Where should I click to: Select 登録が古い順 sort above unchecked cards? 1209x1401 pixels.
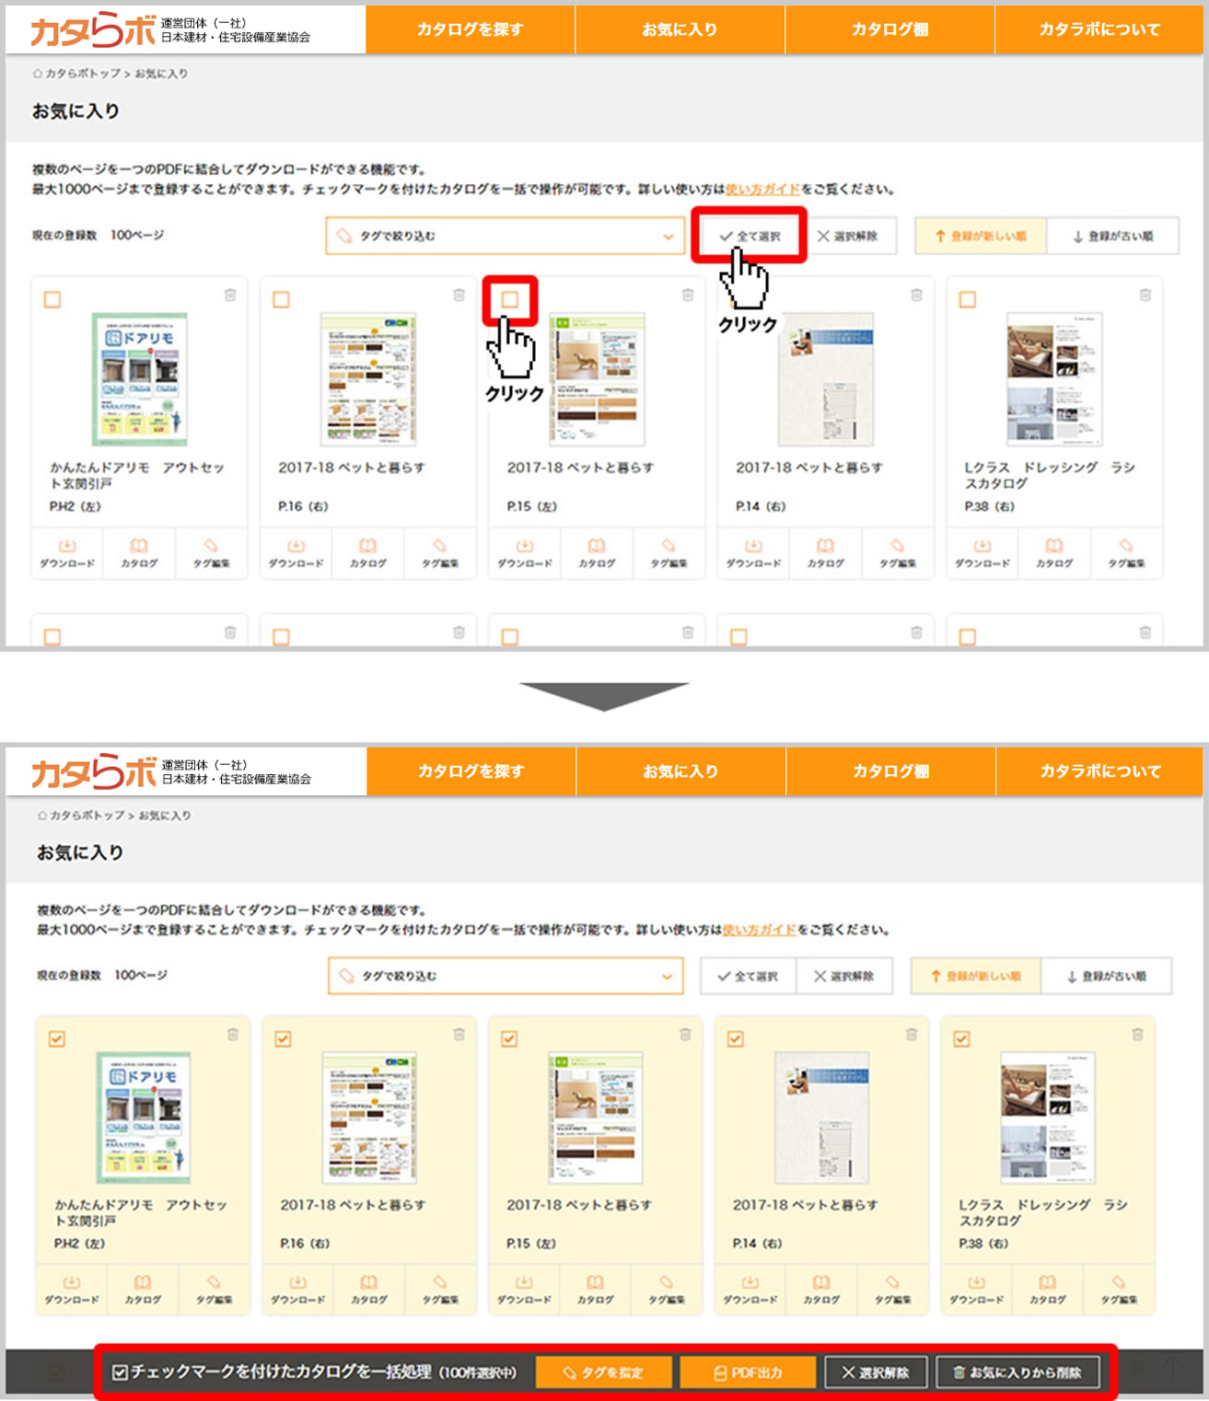(x=1112, y=237)
